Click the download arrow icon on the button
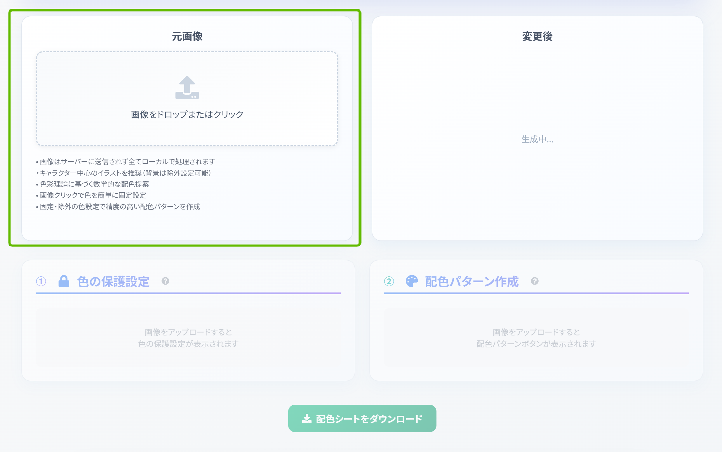The width and height of the screenshot is (722, 452). click(307, 418)
